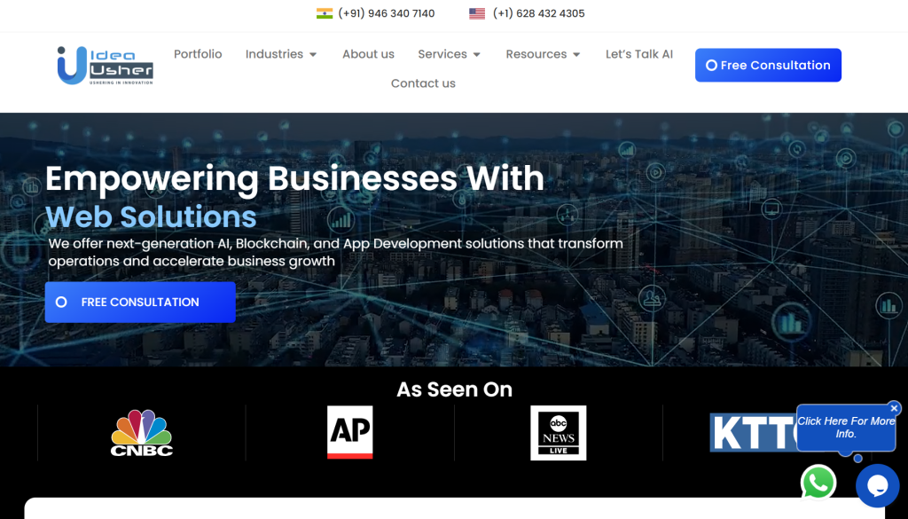This screenshot has width=908, height=519.
Task: Open the chat bubble widget
Action: pyautogui.click(x=877, y=486)
